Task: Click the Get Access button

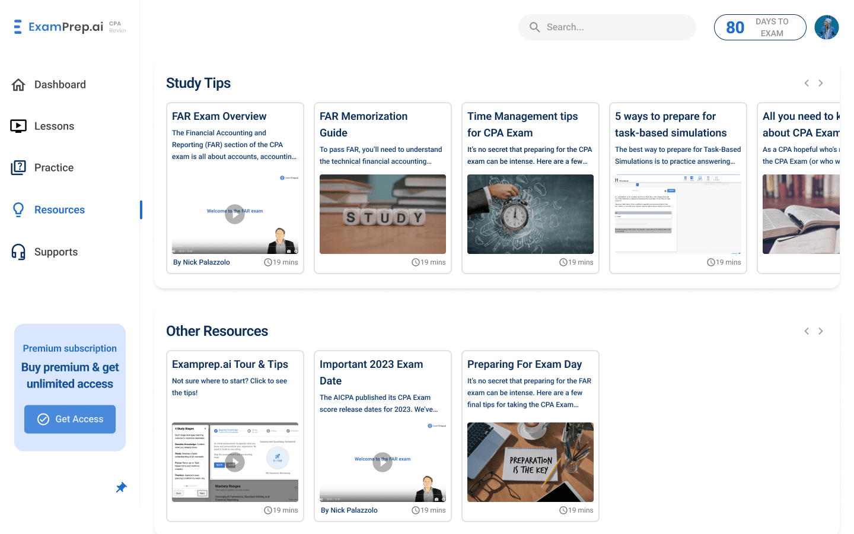Action: 70,419
